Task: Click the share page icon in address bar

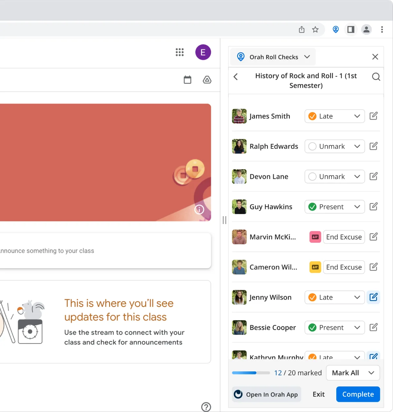Action: click(302, 29)
